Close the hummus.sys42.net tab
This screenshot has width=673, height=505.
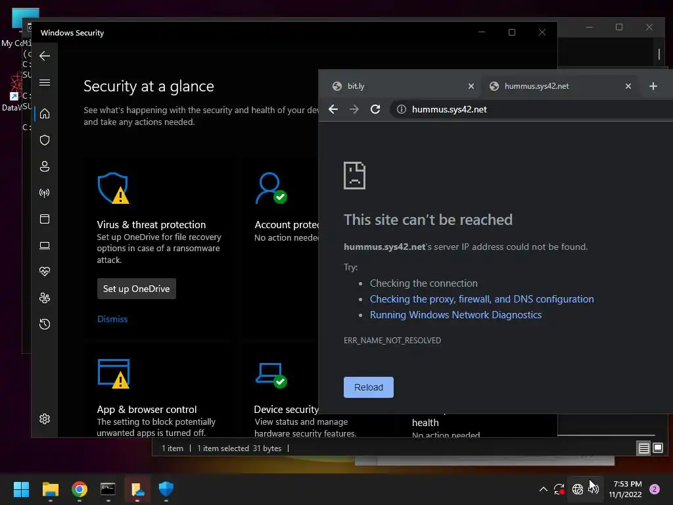tap(628, 86)
